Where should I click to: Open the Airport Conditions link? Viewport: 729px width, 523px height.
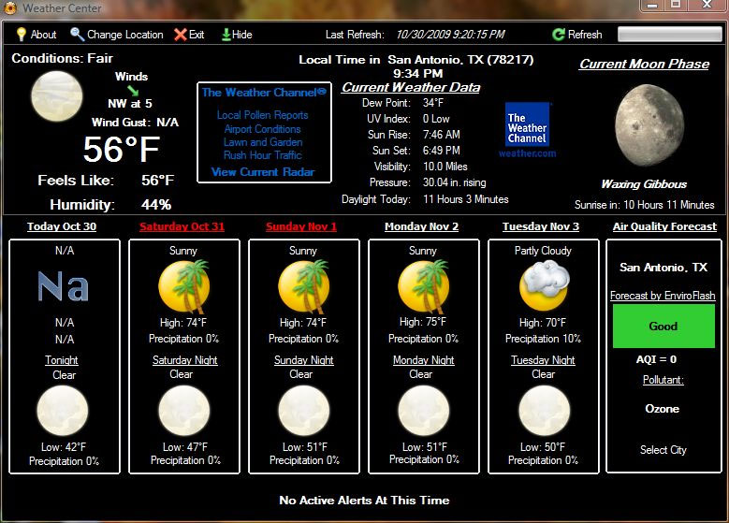pos(262,129)
